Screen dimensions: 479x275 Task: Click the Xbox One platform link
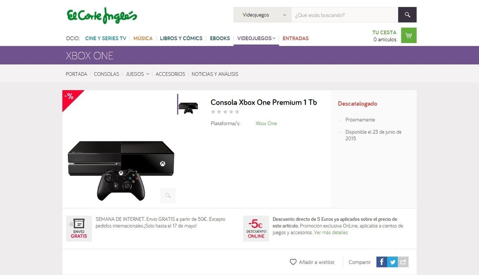click(266, 123)
